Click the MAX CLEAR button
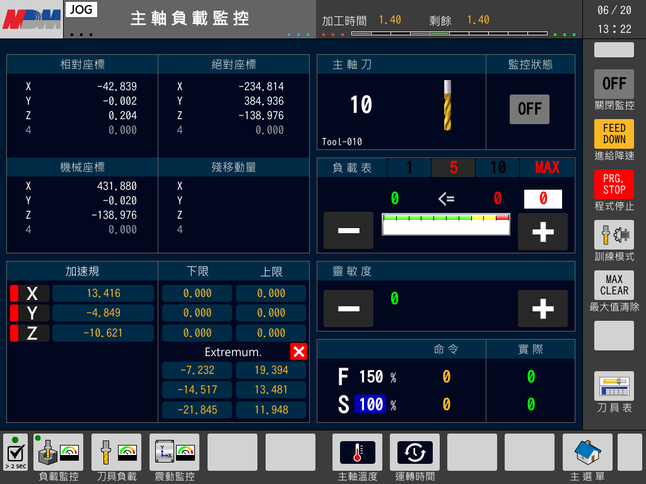The height and width of the screenshot is (484, 646). coord(614,285)
